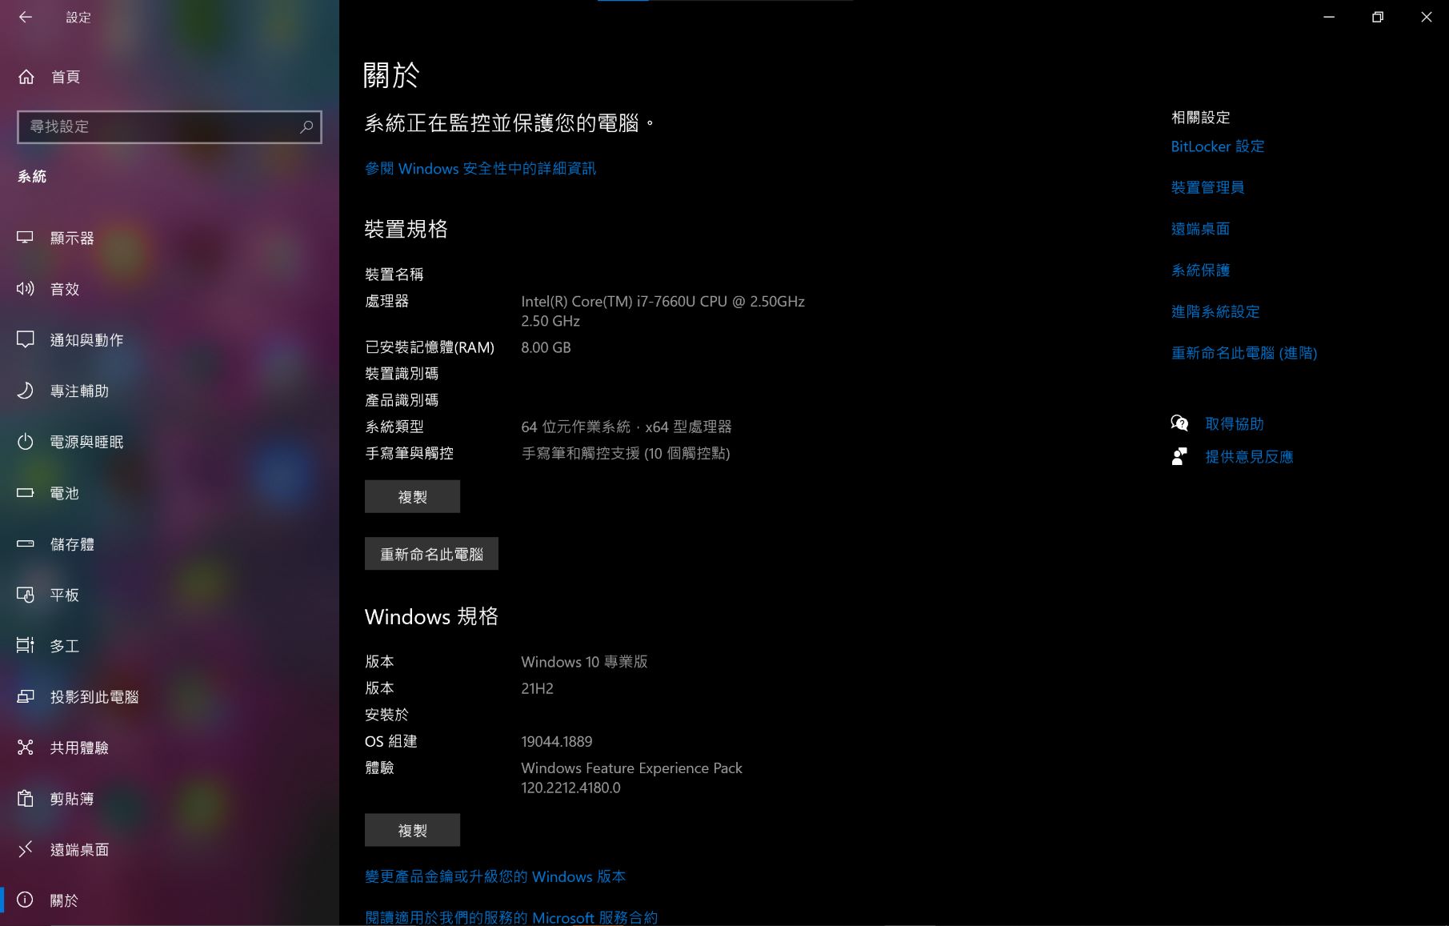Click 重新命名此電腦 button

pyautogui.click(x=431, y=554)
